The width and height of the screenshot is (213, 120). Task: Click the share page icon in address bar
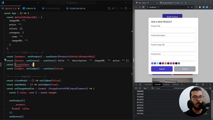pos(188,7)
